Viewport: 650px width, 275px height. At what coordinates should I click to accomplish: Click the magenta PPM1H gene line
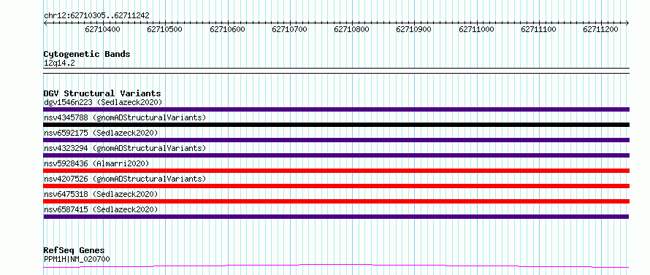tap(336, 266)
